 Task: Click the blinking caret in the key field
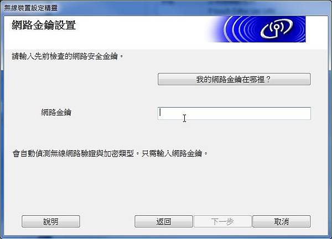coord(160,112)
